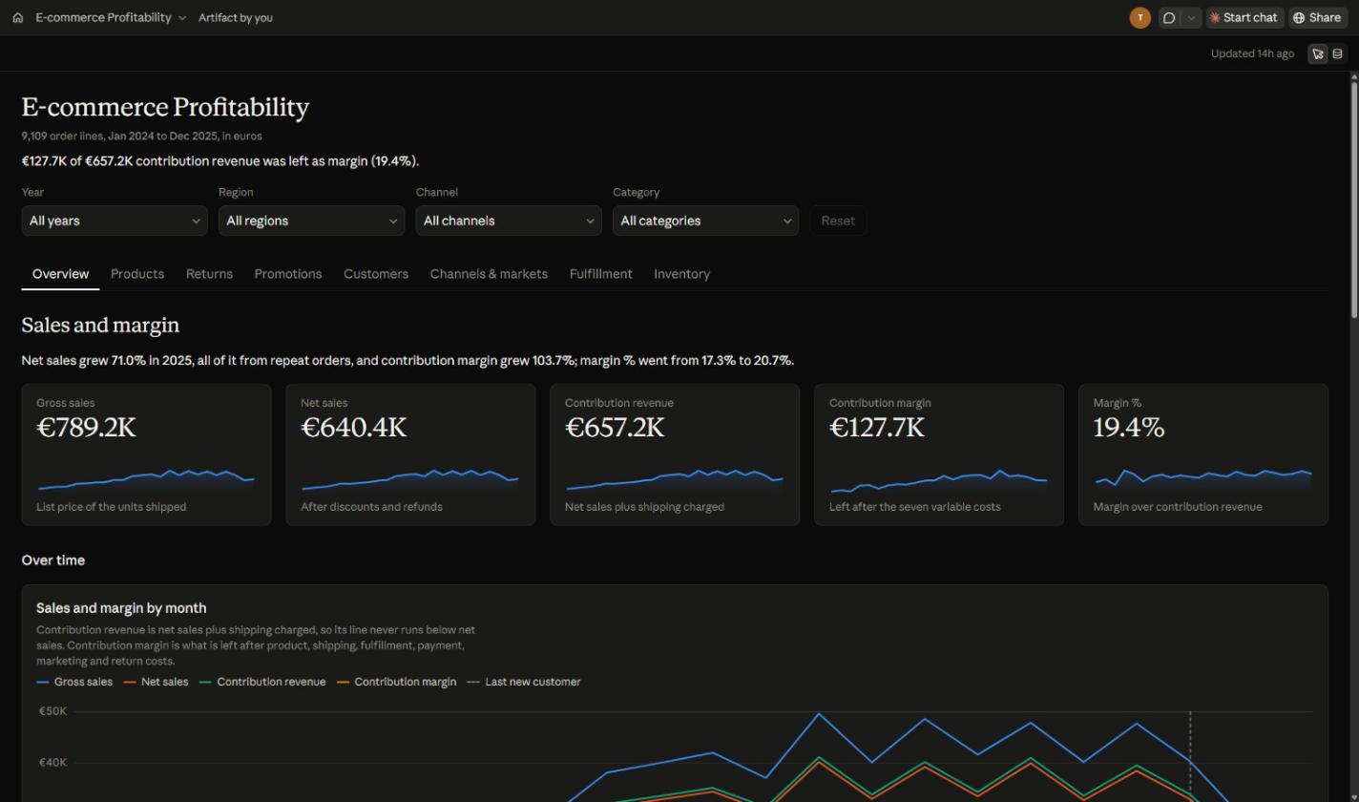
Task: Click the €50K axis label
Action: coord(52,711)
